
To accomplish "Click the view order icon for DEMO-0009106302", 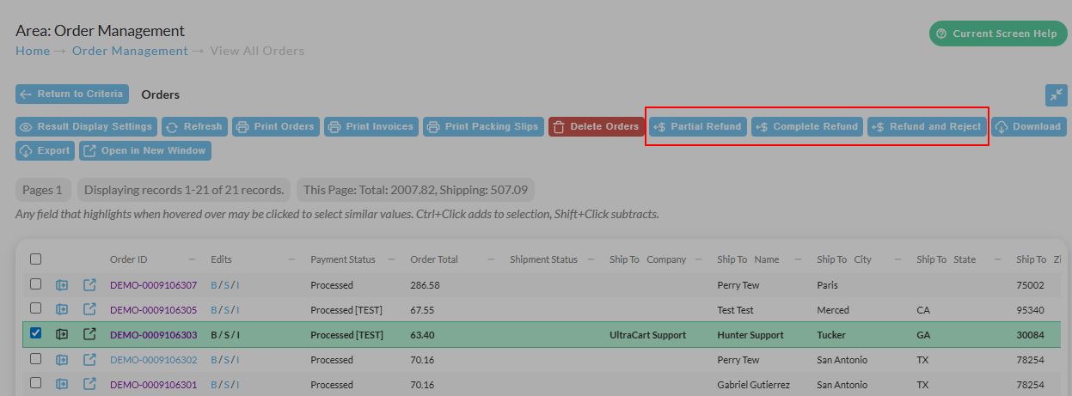I will [x=63, y=360].
